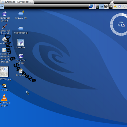Open the Iceweasel oficina shortcut icon
Image resolution: width=127 pixels, height=127 pixels.
(x=4, y=14)
